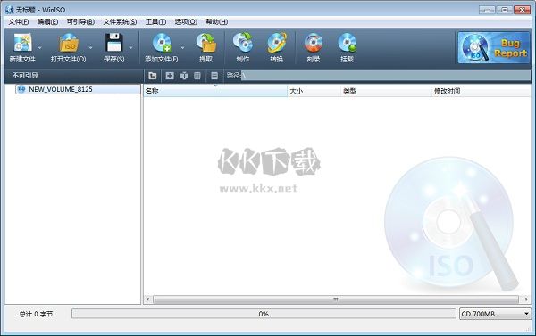Viewport: 536px width, 336px height.
Task: Click the right arrow of horizontal scrollbar
Action: click(526, 299)
